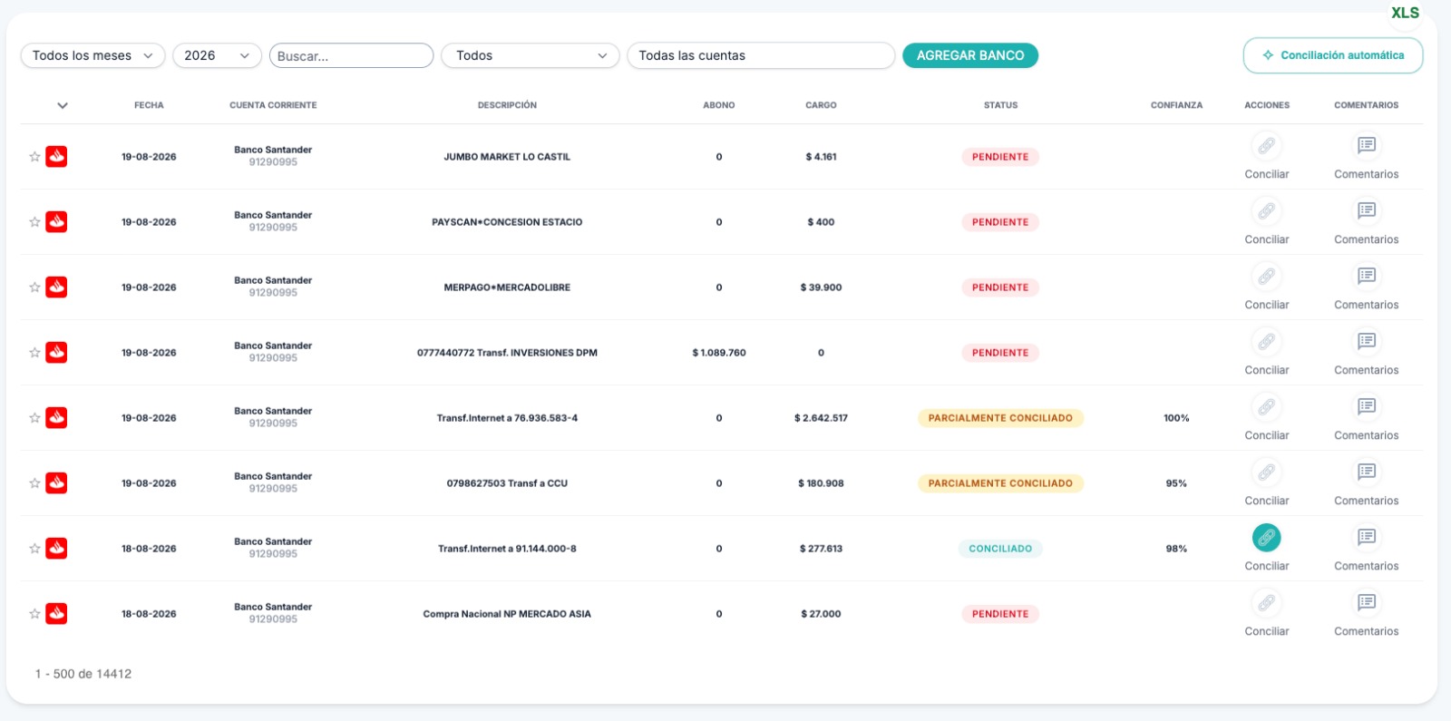Click Conciliar icon for MERCADO ASIA purchase
The width and height of the screenshot is (1451, 721).
(1266, 603)
